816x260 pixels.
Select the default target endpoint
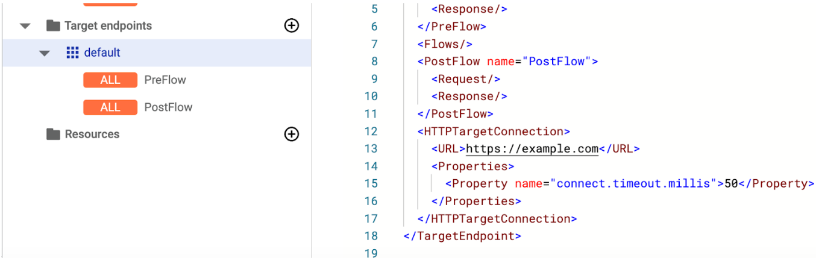pos(102,53)
